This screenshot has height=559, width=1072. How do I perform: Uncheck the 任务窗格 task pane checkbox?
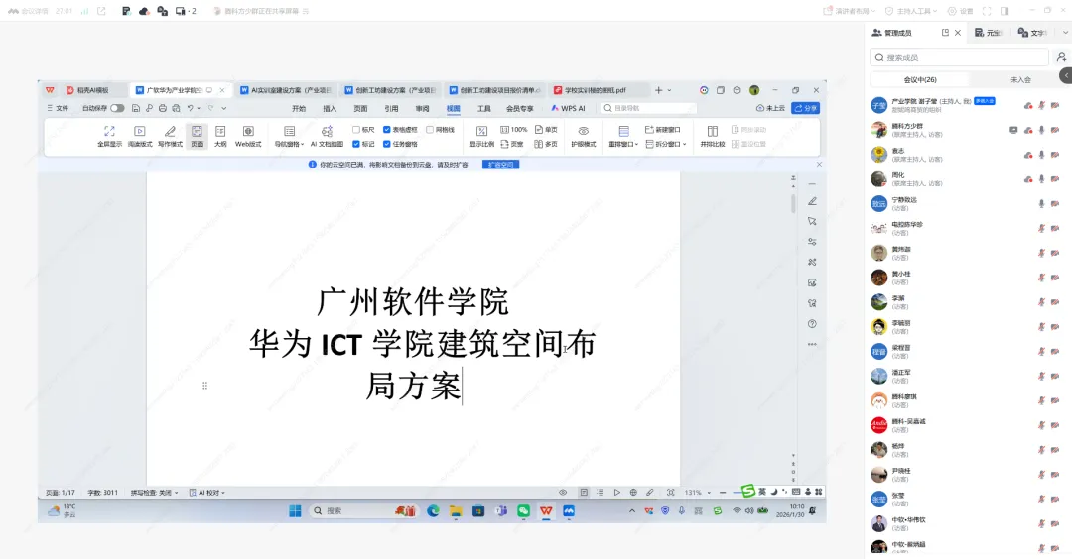386,144
